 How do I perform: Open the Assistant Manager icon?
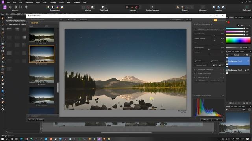click(x=152, y=7)
